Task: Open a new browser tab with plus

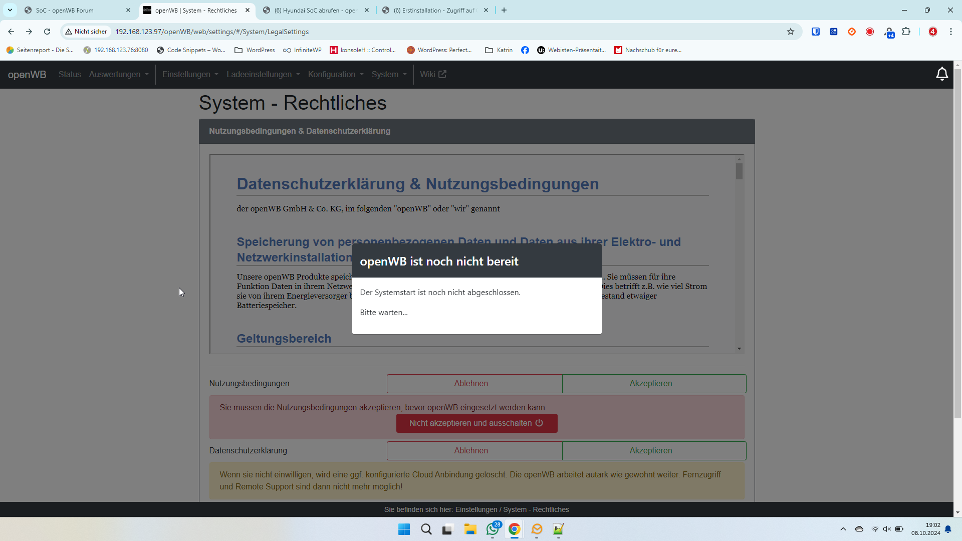Action: [504, 10]
